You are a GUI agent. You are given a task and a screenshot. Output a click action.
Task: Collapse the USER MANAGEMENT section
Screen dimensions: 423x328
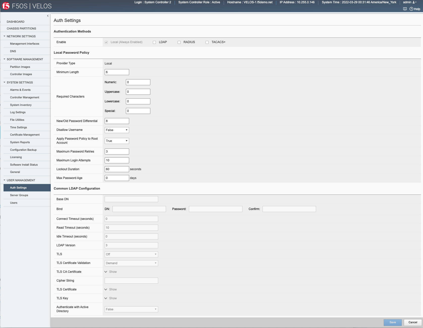coord(4,180)
